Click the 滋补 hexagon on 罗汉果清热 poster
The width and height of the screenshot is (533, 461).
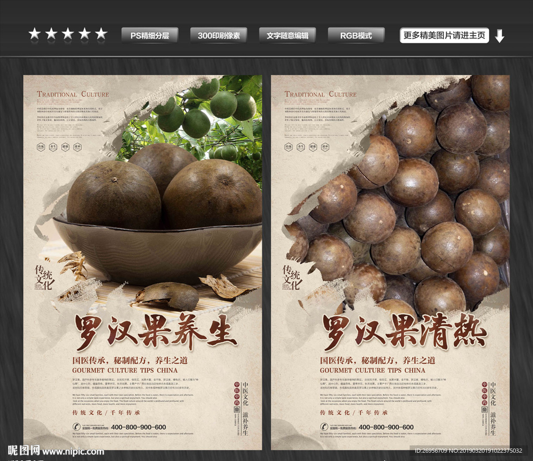pyautogui.click(x=325, y=147)
